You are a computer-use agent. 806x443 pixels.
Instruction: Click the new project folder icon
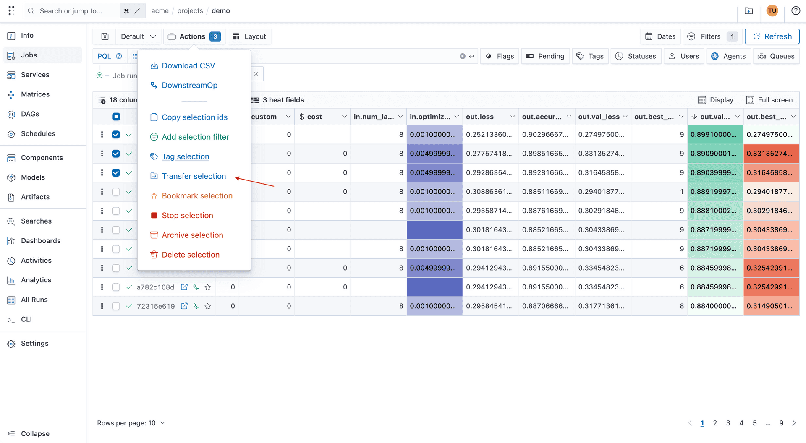[x=748, y=11]
